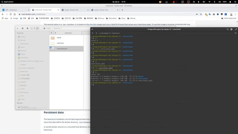Open the Google bookmark
Viewport: 238px width, 134px height.
[x=14, y=18]
